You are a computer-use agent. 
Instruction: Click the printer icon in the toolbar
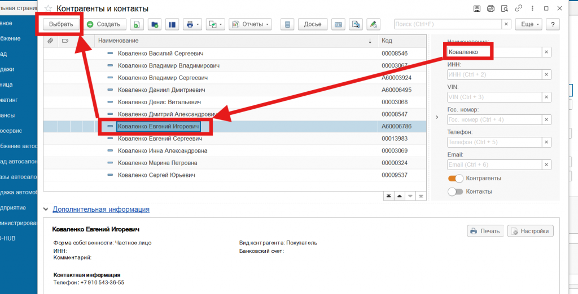[190, 24]
